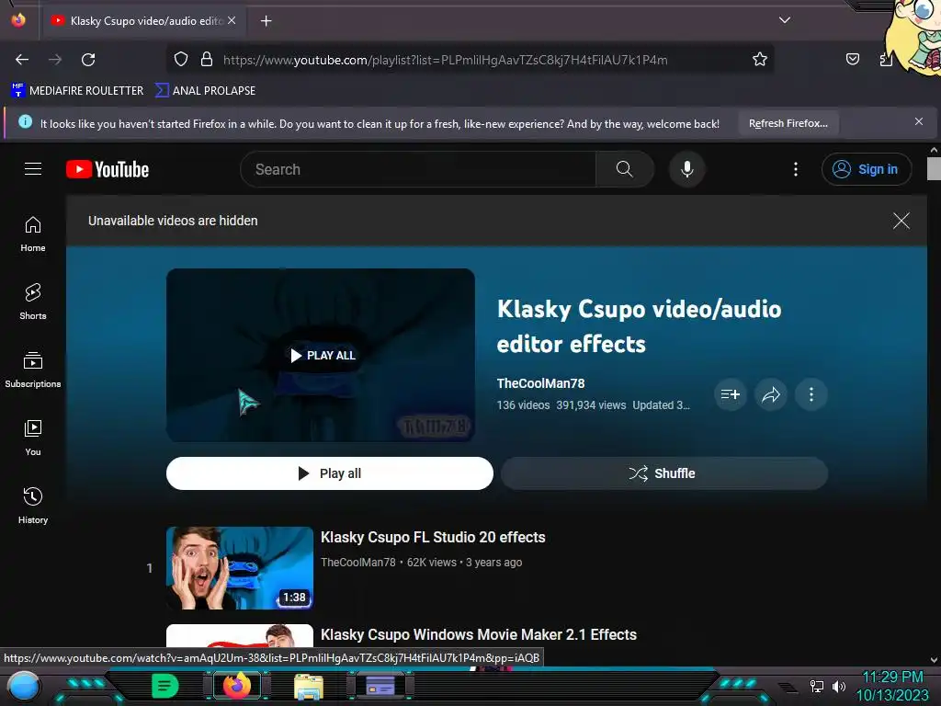
Task: Open the tracking protection shield icon
Action: coord(181,59)
